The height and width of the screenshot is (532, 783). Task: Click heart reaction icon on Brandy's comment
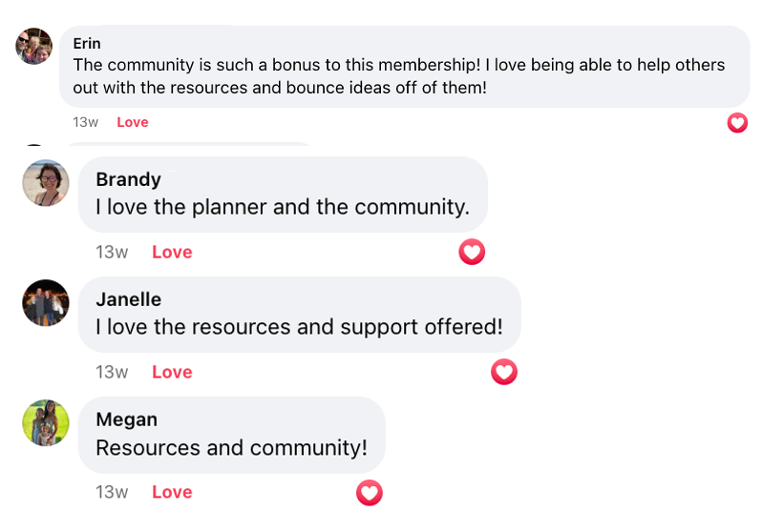[472, 252]
